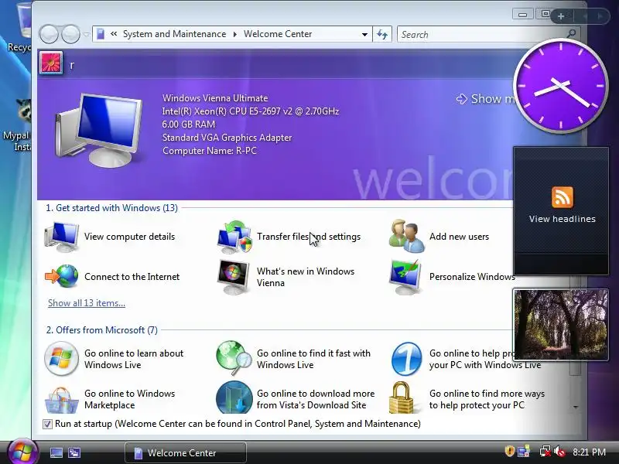Click Standard VGA Graphics Adapter text
The width and height of the screenshot is (619, 464).
tap(227, 138)
